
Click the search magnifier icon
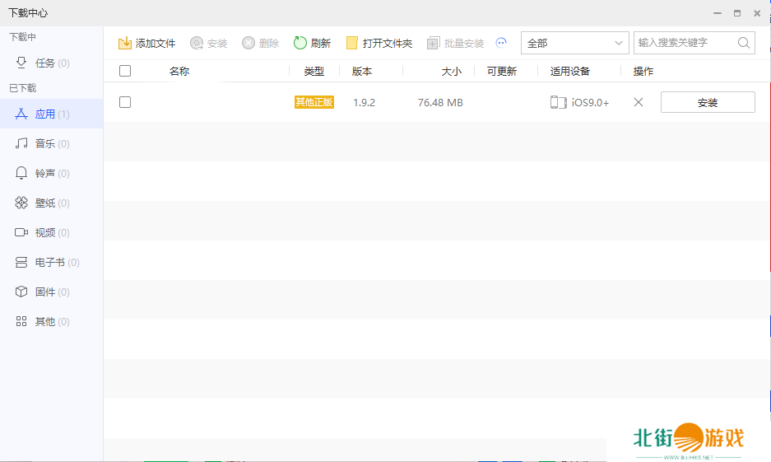(743, 43)
